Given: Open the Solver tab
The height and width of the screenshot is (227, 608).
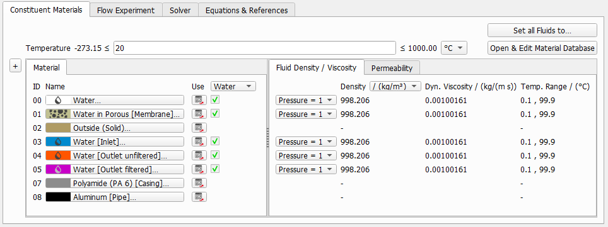Looking at the screenshot, I should pyautogui.click(x=180, y=11).
